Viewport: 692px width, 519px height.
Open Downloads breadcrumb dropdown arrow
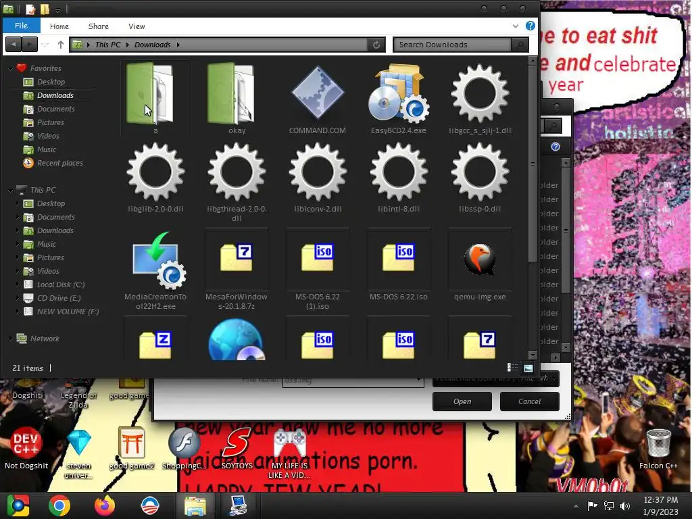[178, 45]
